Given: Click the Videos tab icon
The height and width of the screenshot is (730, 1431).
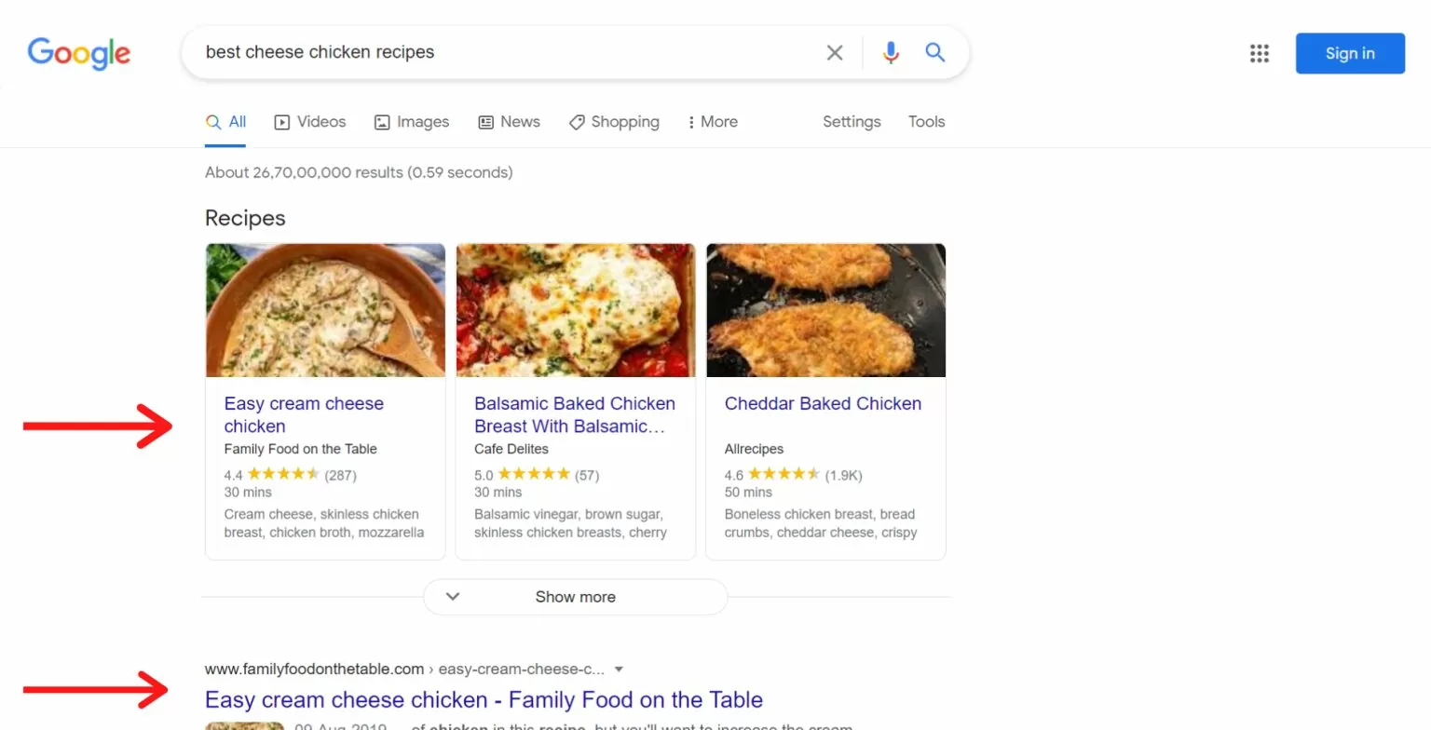Looking at the screenshot, I should click(282, 122).
